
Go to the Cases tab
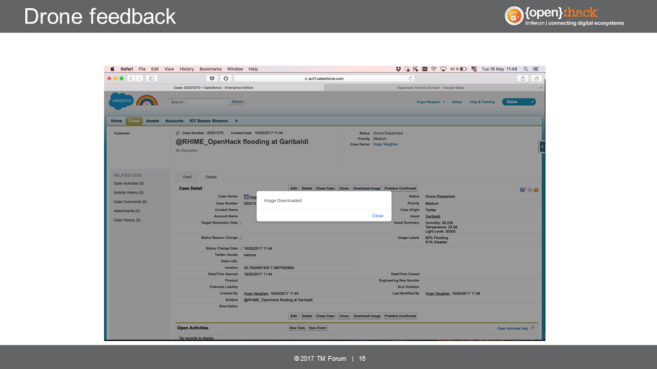tap(134, 121)
